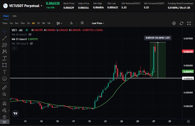Switch to the Info tab
195x126 pixels.
coord(14,16)
